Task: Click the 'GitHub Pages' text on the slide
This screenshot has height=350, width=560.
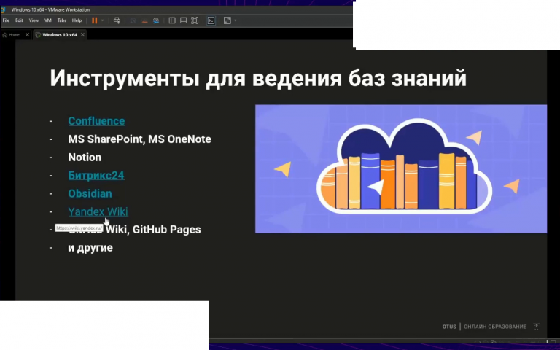Action: point(166,229)
